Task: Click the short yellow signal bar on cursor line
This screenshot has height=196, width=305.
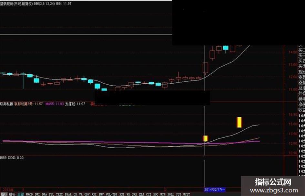Action: [x=205, y=138]
